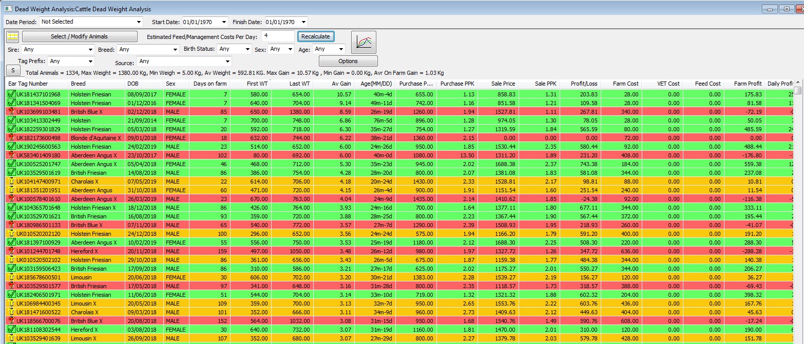The image size is (804, 344).
Task: Click the Av Gain value 10.57
Action: 343,94
